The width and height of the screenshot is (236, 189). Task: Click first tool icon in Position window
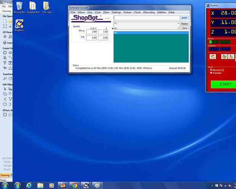tap(213, 56)
